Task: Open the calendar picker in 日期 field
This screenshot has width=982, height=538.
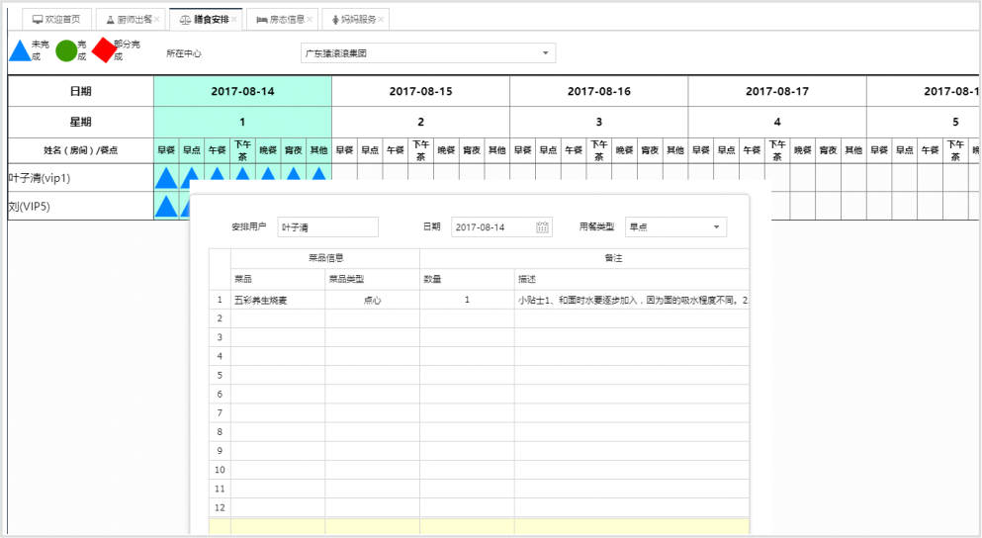Action: [x=543, y=227]
